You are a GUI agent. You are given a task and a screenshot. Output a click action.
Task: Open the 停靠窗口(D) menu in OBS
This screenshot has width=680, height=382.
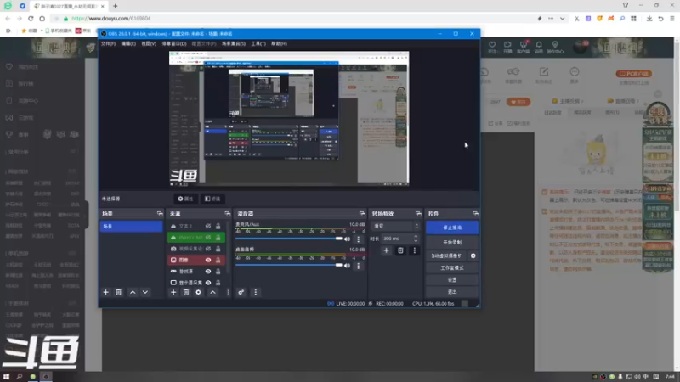point(174,44)
